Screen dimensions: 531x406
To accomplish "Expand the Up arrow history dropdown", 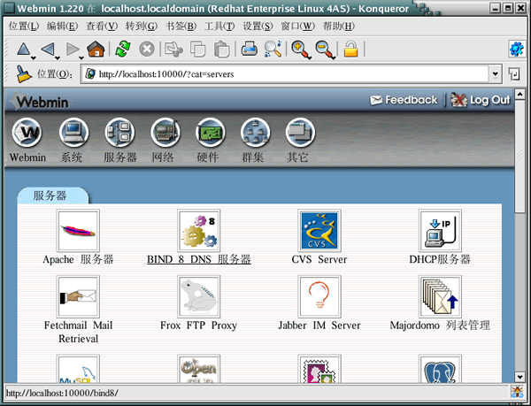I will [x=34, y=58].
